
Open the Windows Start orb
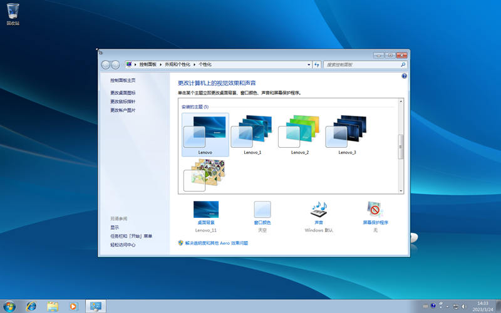click(x=9, y=306)
